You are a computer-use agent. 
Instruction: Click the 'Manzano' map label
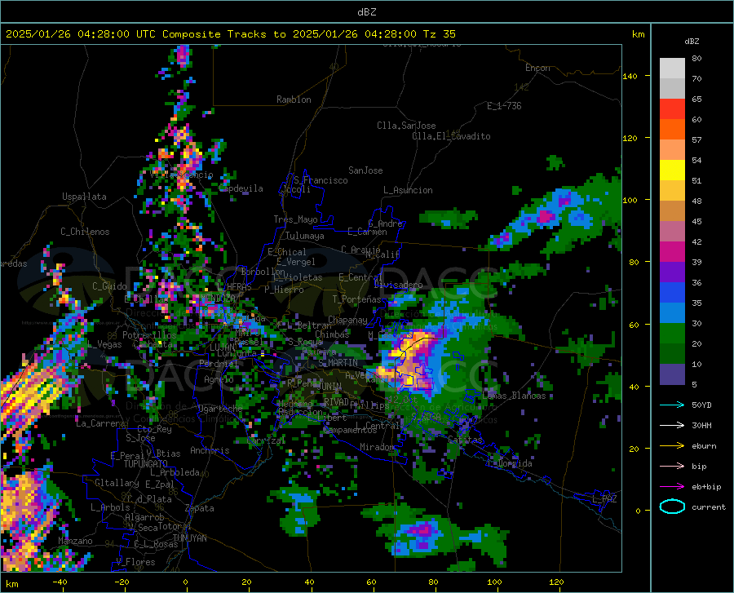pyautogui.click(x=75, y=541)
